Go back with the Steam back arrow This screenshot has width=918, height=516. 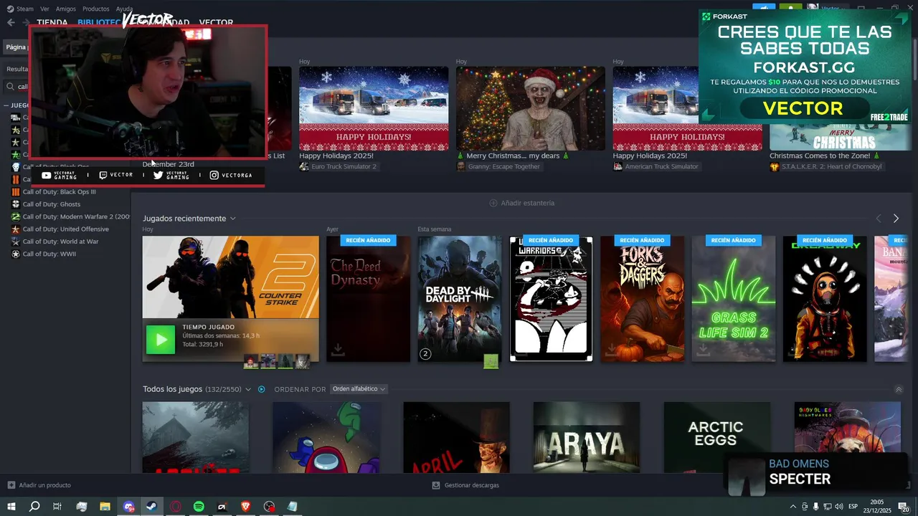coord(11,22)
